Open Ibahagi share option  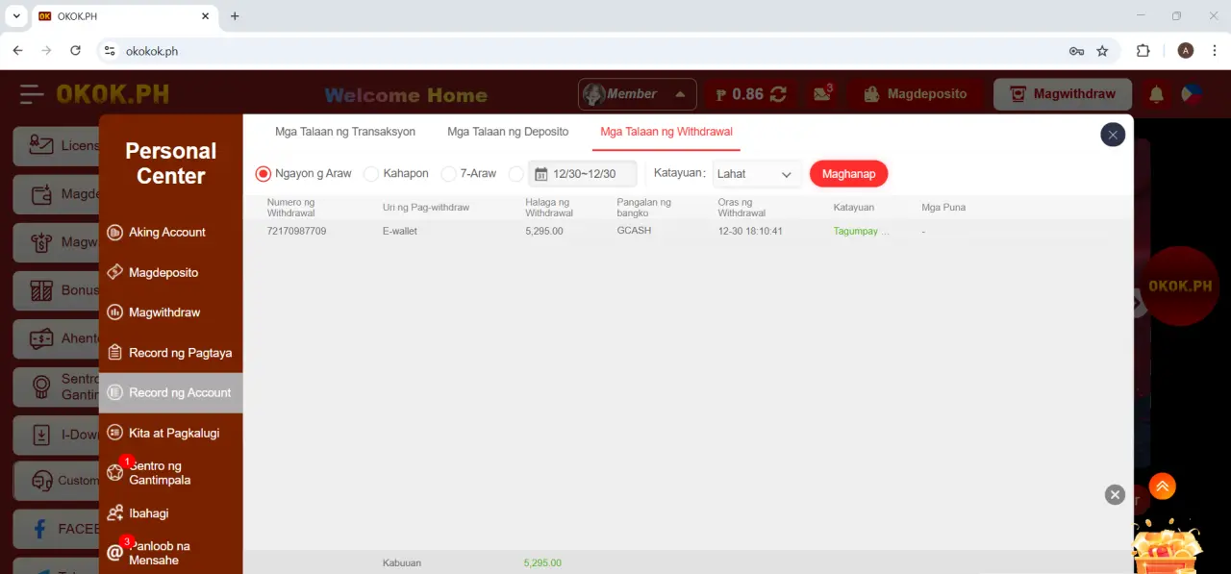(170, 513)
